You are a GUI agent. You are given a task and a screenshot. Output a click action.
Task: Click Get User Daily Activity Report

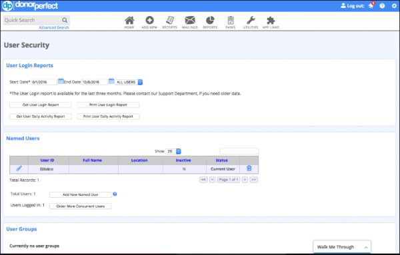coord(41,117)
